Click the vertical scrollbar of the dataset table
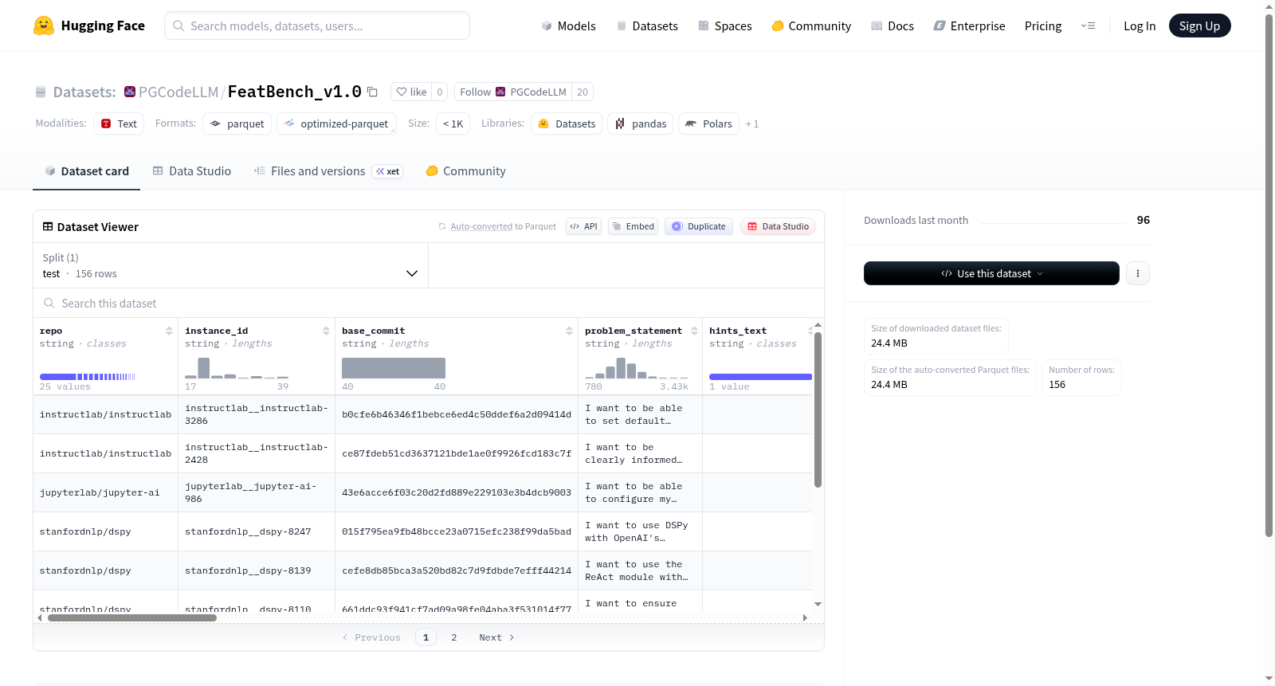1275x686 pixels. pyautogui.click(x=818, y=410)
